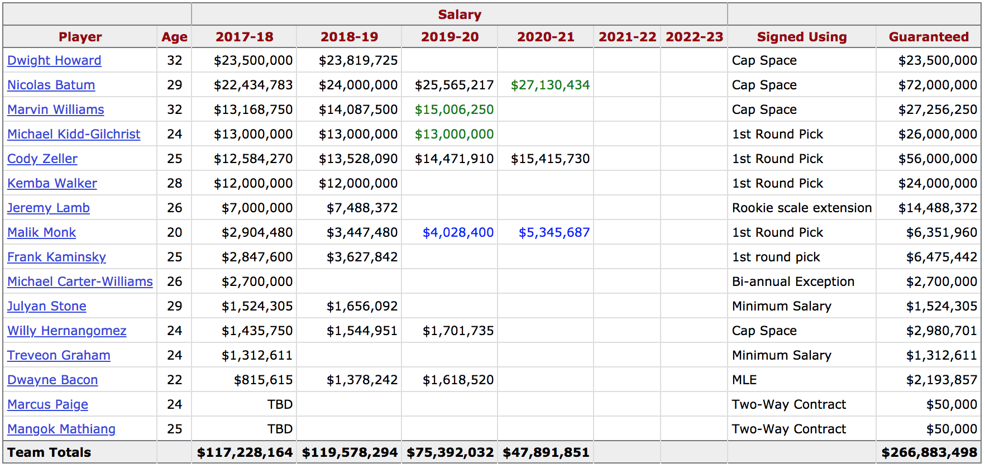
Task: Open Marvin Williams player link
Action: pyautogui.click(x=55, y=109)
